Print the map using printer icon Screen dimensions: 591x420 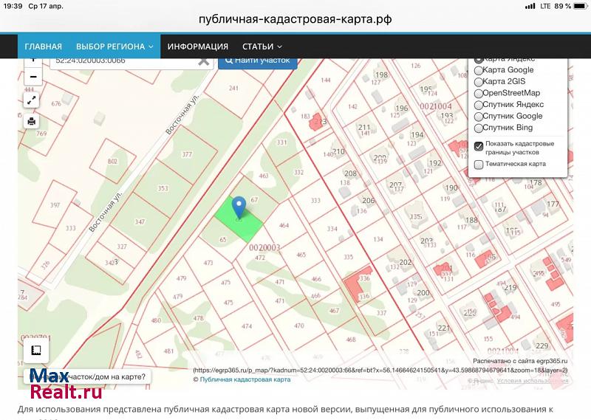click(x=32, y=121)
